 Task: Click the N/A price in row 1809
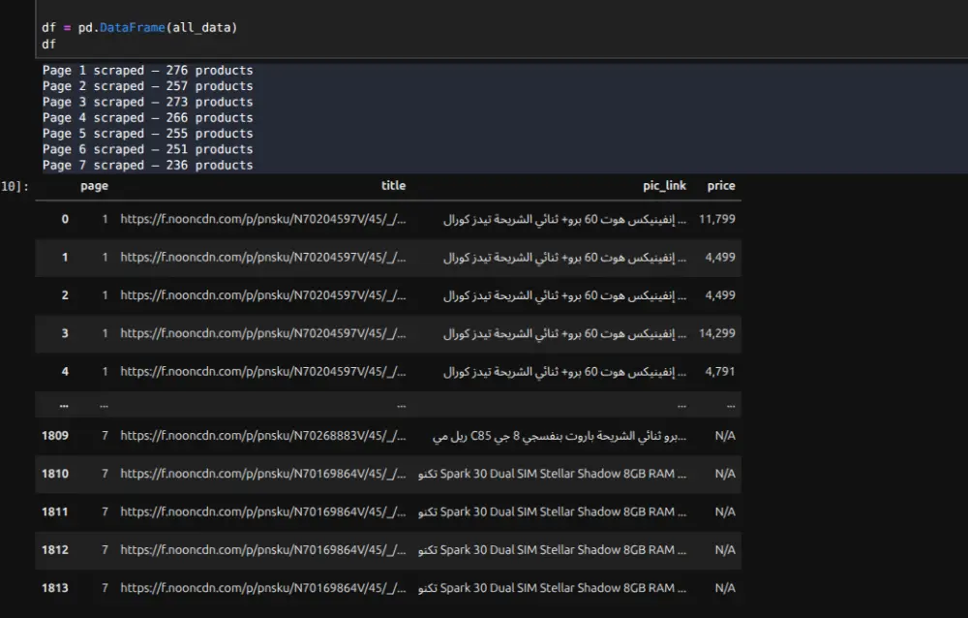(x=725, y=436)
